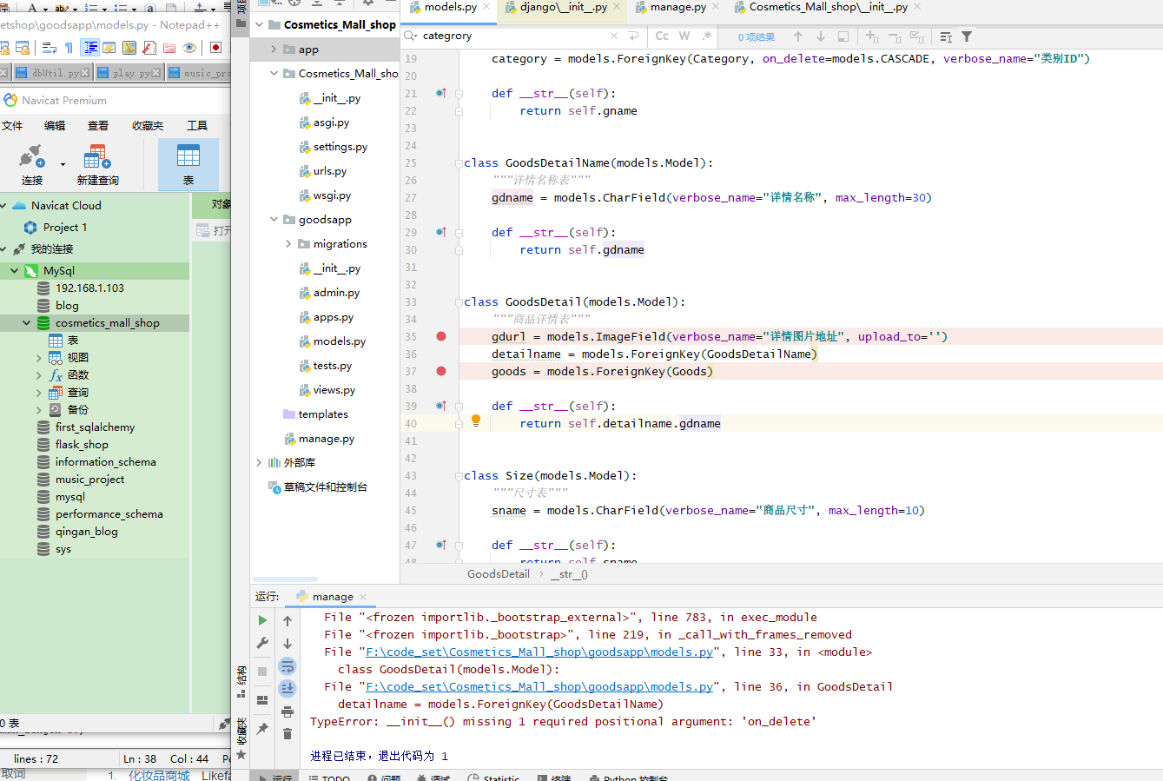Open Navicat 文件 menu
1163x781 pixels.
click(12, 126)
